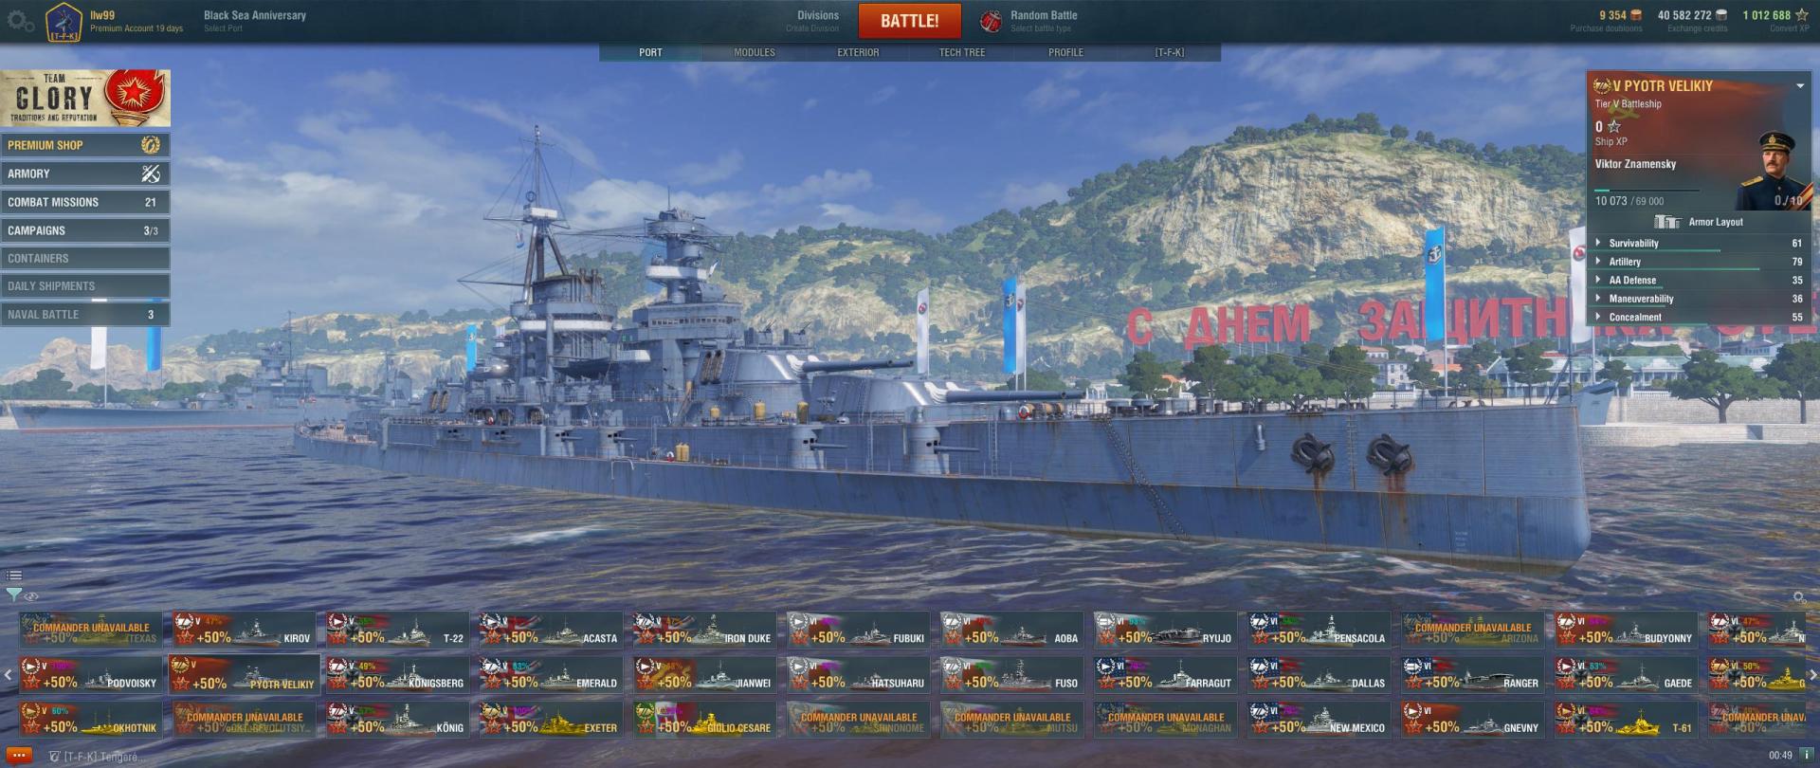The image size is (1820, 768).
Task: Open carousel settings gear icon
Action: [1799, 596]
